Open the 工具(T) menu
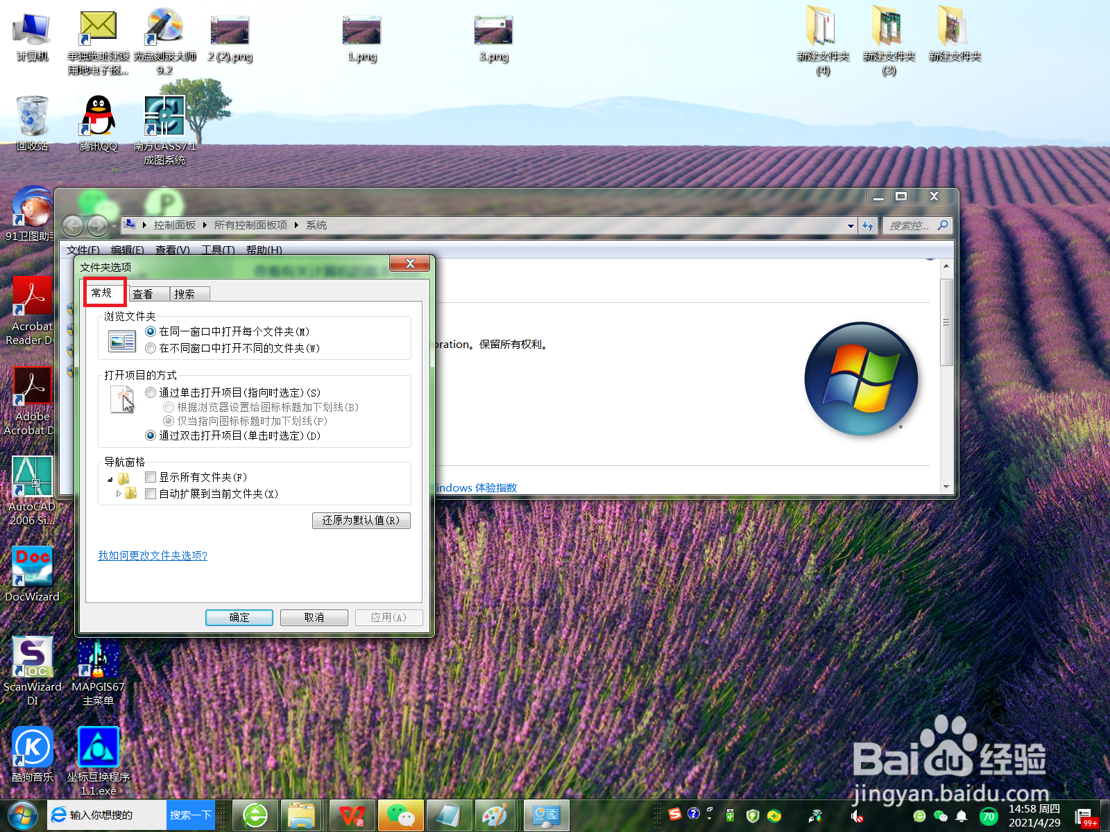The height and width of the screenshot is (832, 1110). tap(217, 250)
